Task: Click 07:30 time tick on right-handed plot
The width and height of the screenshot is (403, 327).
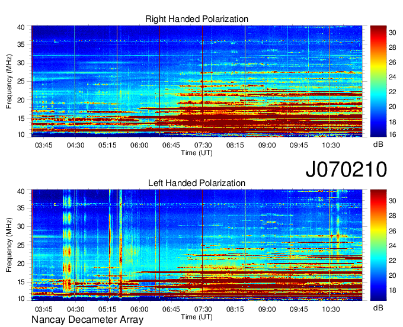Action: click(x=203, y=145)
